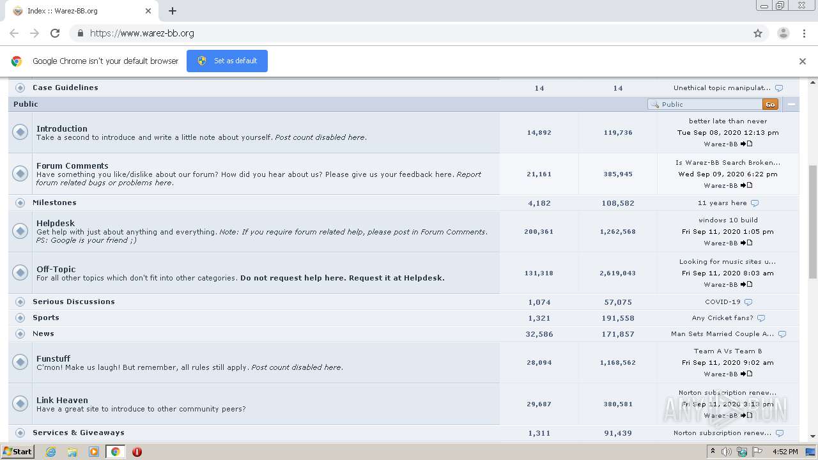The height and width of the screenshot is (460, 818).
Task: Click speech bubble icon next to Any Cricket fans?
Action: click(x=760, y=318)
